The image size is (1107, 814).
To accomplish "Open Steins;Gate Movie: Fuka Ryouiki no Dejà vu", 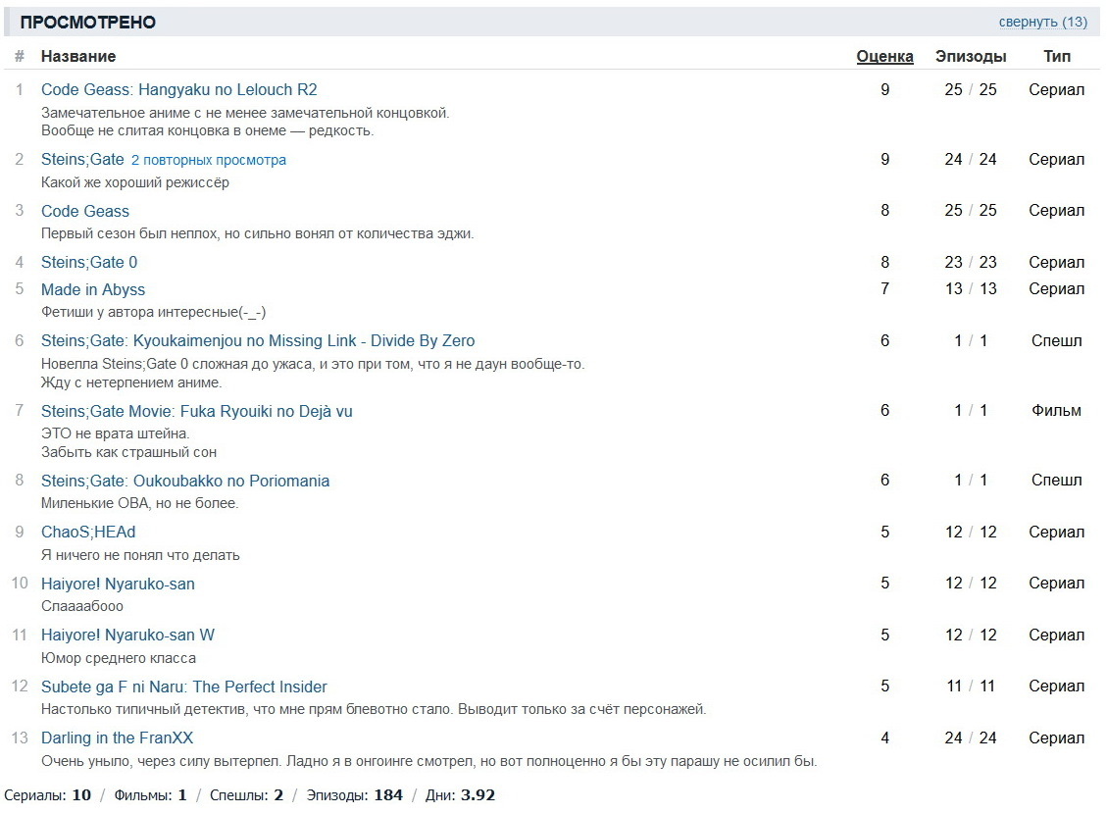I will (x=196, y=411).
